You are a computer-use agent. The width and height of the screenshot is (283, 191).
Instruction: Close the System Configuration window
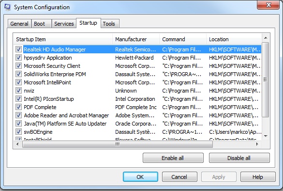point(268,5)
